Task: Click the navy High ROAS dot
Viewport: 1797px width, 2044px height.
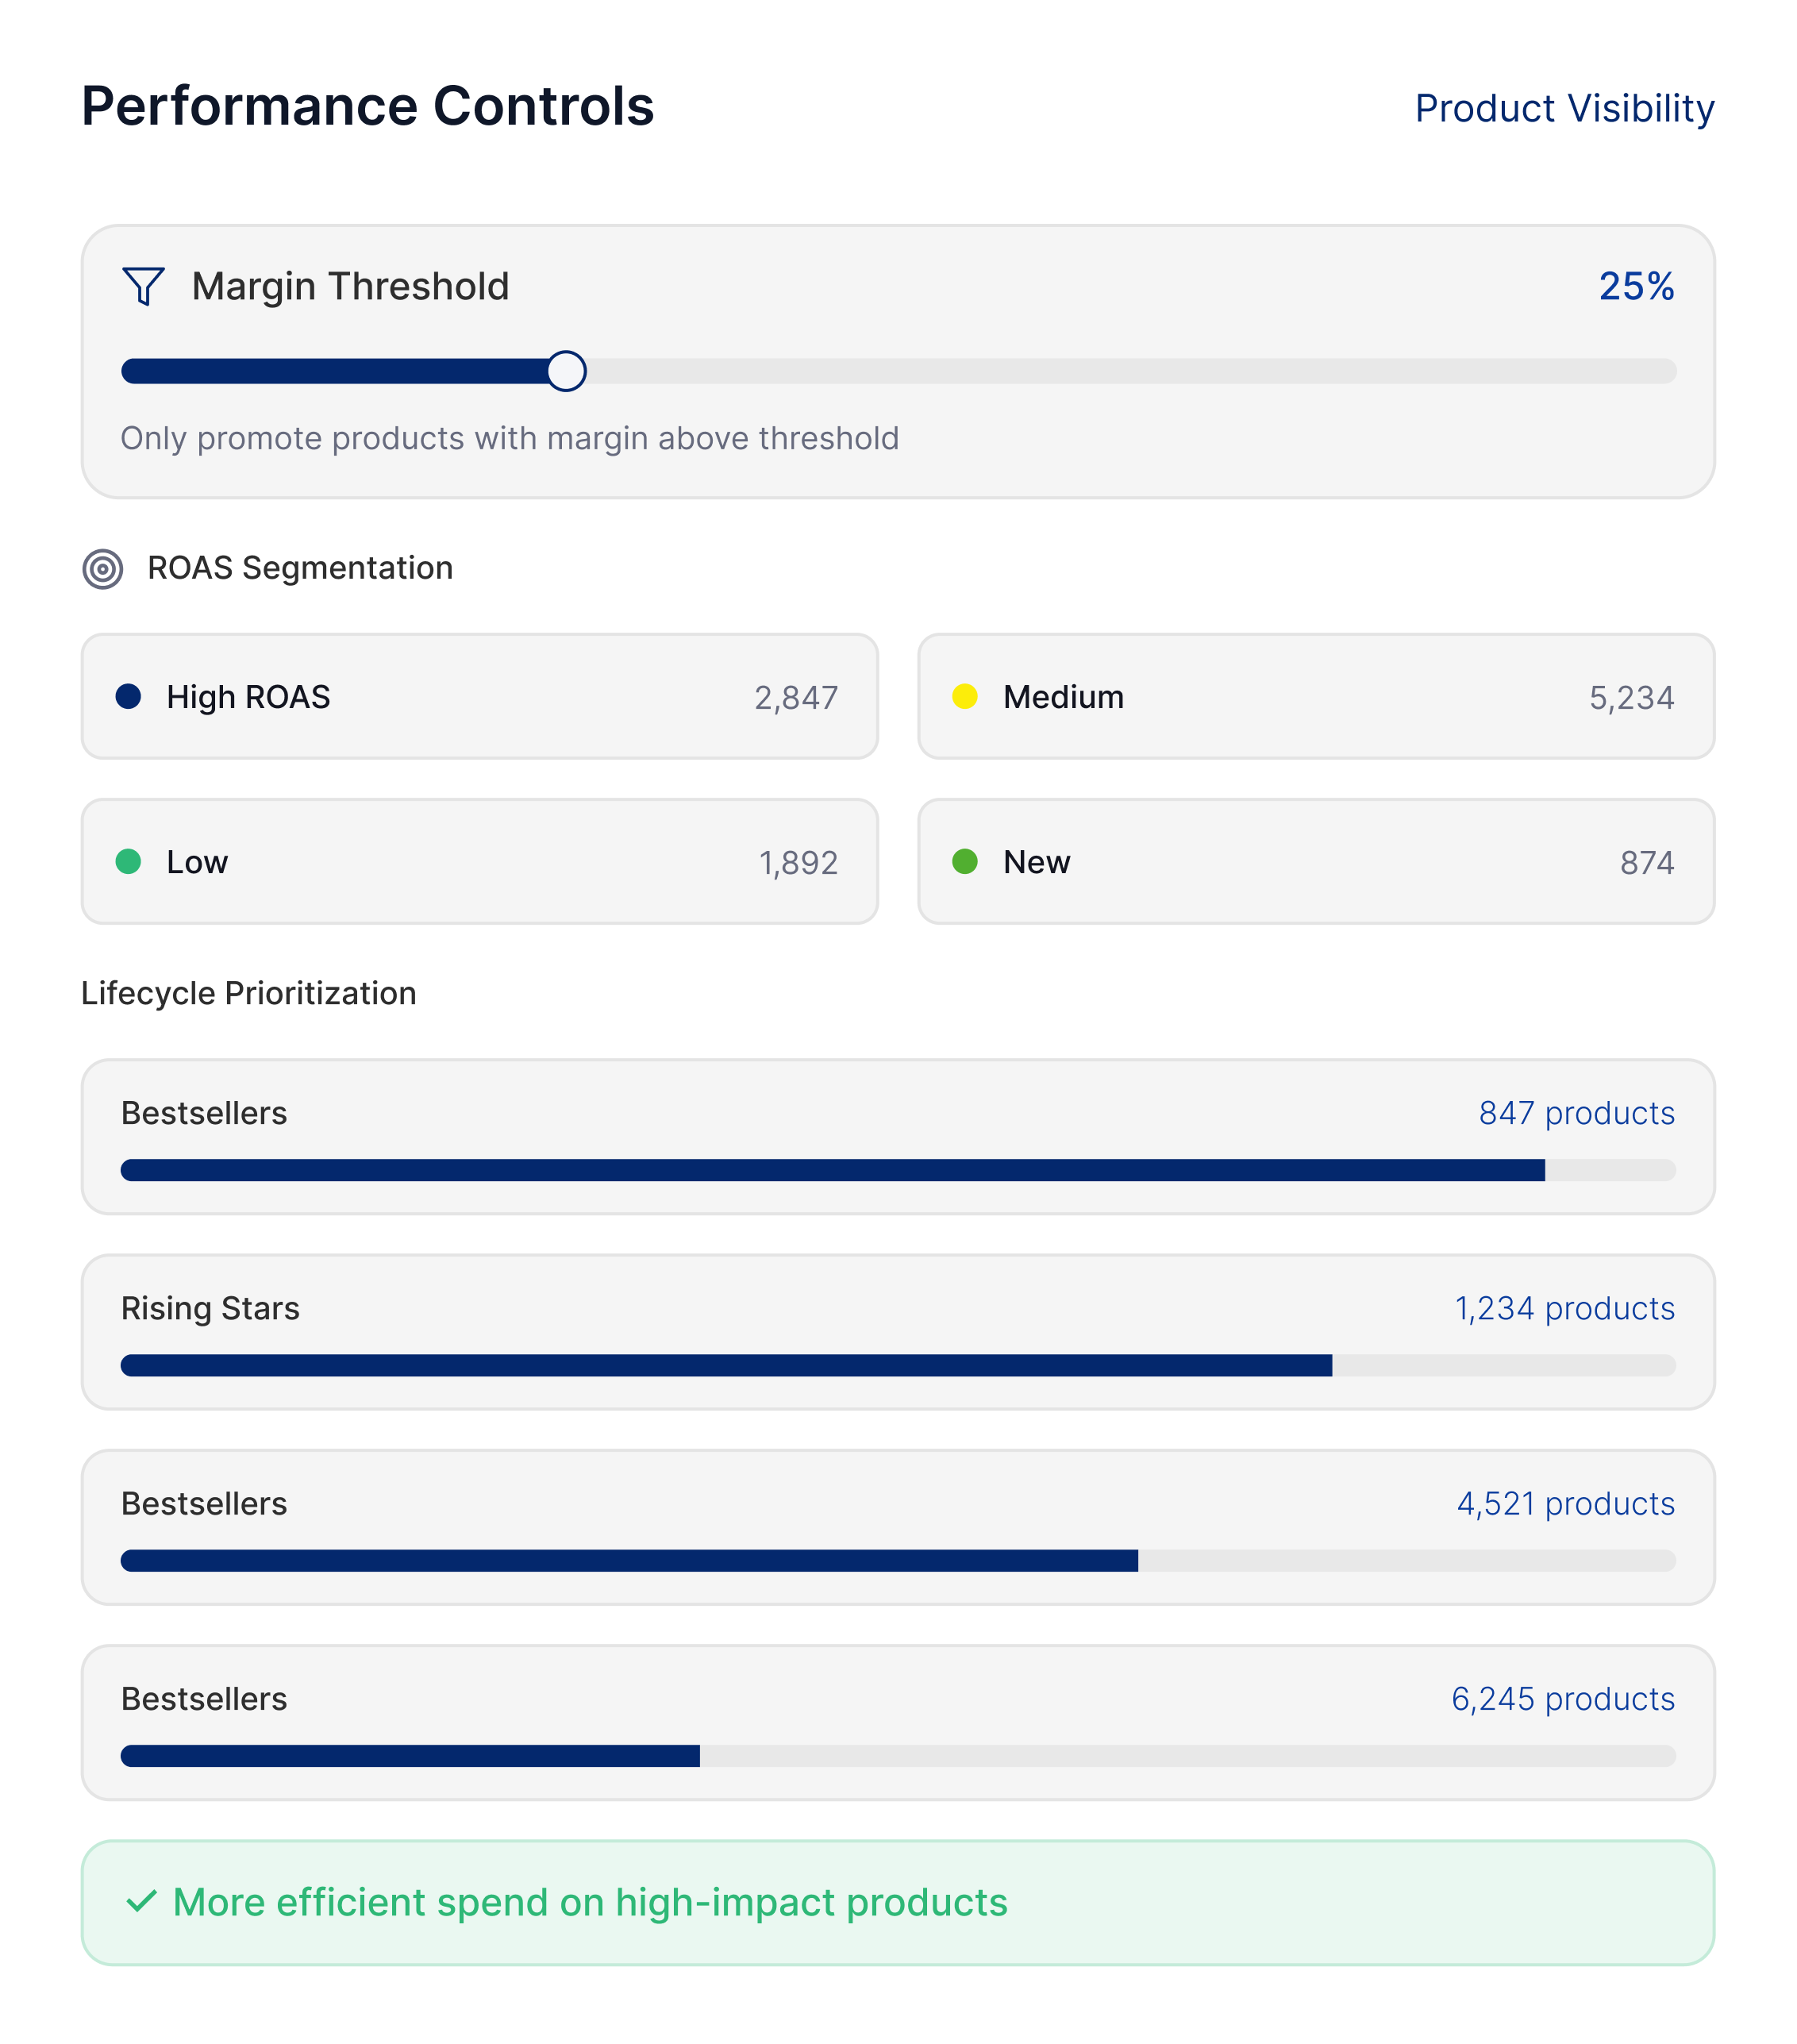Action: (x=128, y=696)
